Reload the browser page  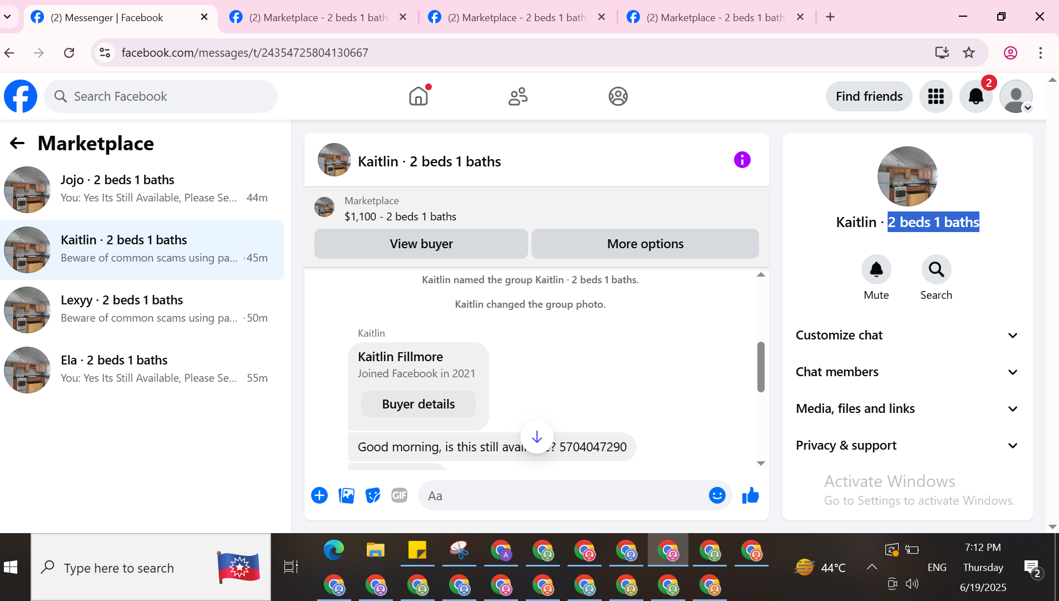point(69,53)
